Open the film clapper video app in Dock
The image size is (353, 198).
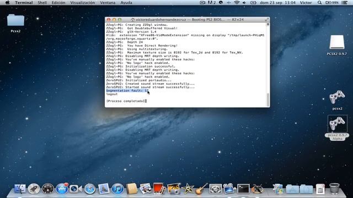tap(229, 188)
